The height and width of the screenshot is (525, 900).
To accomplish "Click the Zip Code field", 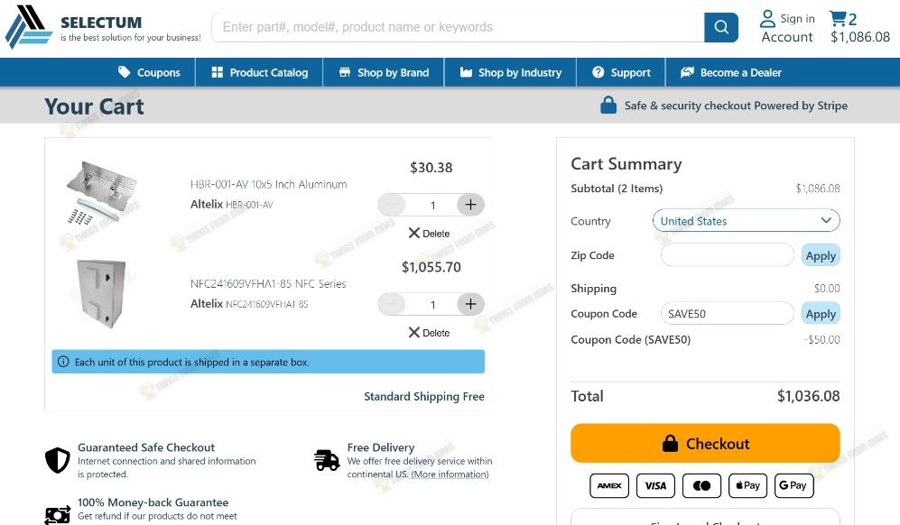I will pos(728,254).
